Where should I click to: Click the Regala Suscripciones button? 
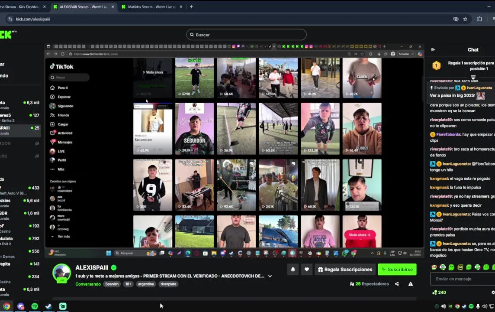345,270
